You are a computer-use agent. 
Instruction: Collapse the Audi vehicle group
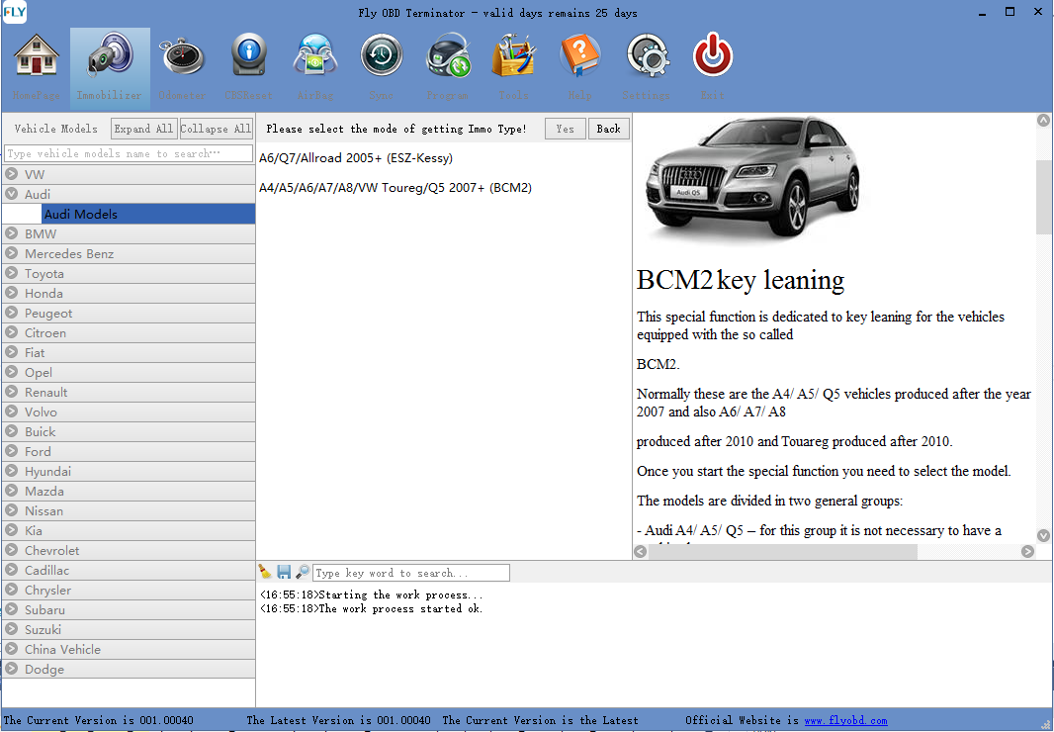tap(12, 195)
